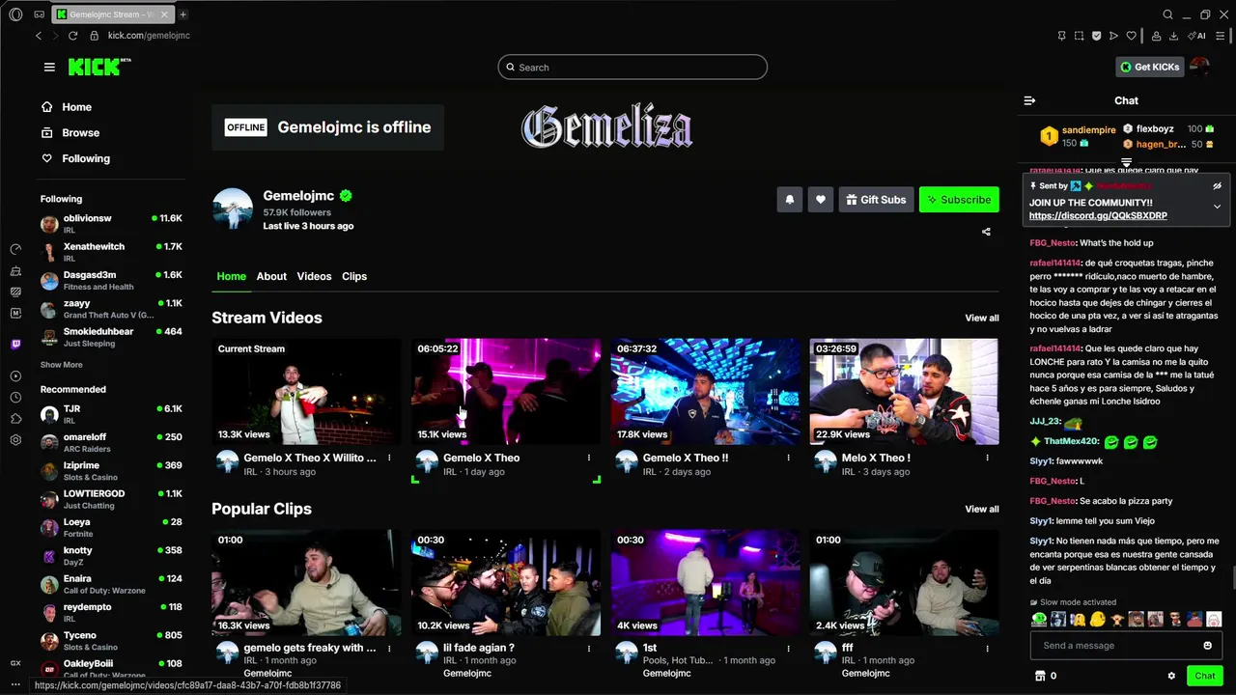Click the search input field
Viewport: 1236px width, 695px height.
coord(632,68)
